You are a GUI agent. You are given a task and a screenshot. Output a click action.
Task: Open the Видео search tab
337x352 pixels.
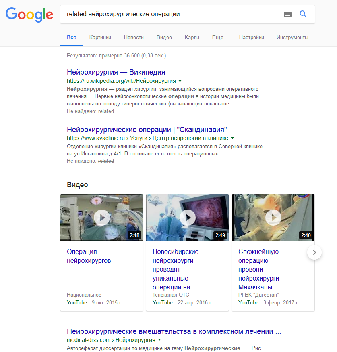tap(164, 37)
